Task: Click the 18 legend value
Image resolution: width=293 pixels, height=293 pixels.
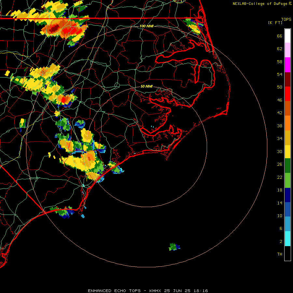Action: click(x=280, y=190)
